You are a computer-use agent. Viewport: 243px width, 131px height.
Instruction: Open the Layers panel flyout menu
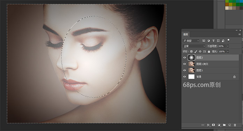pos(240,34)
